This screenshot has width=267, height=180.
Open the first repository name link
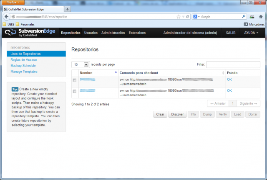pos(88,80)
